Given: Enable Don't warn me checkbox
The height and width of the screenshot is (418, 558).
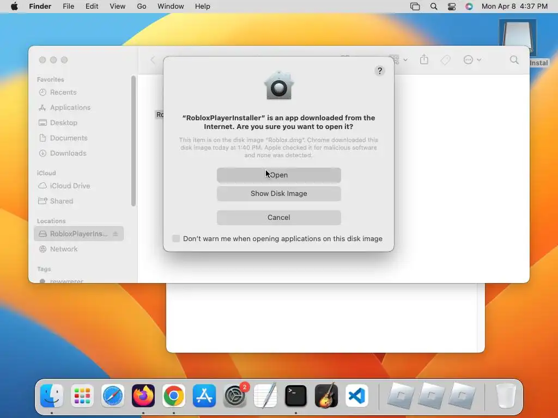Looking at the screenshot, I should pos(176,238).
